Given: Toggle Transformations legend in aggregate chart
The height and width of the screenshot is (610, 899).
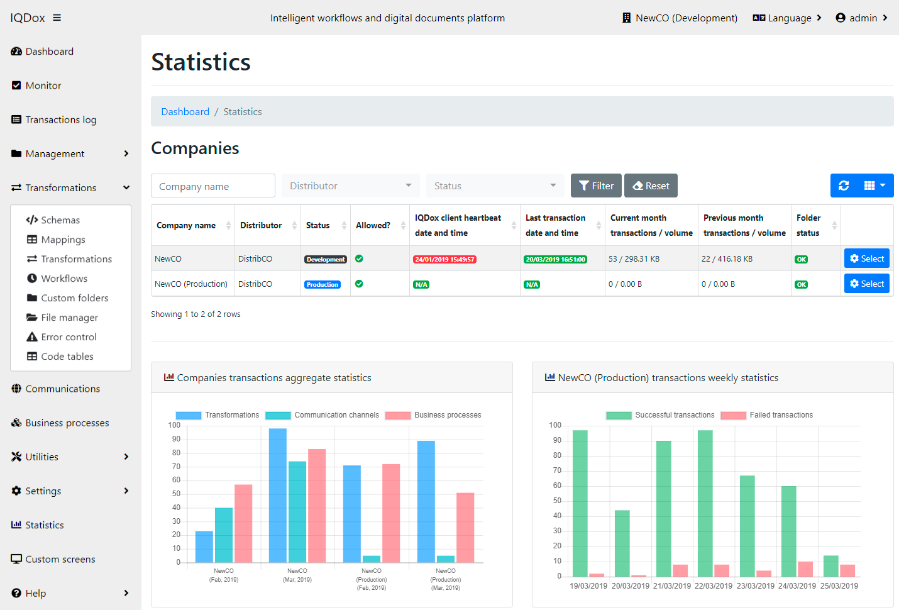Looking at the screenshot, I should point(218,415).
